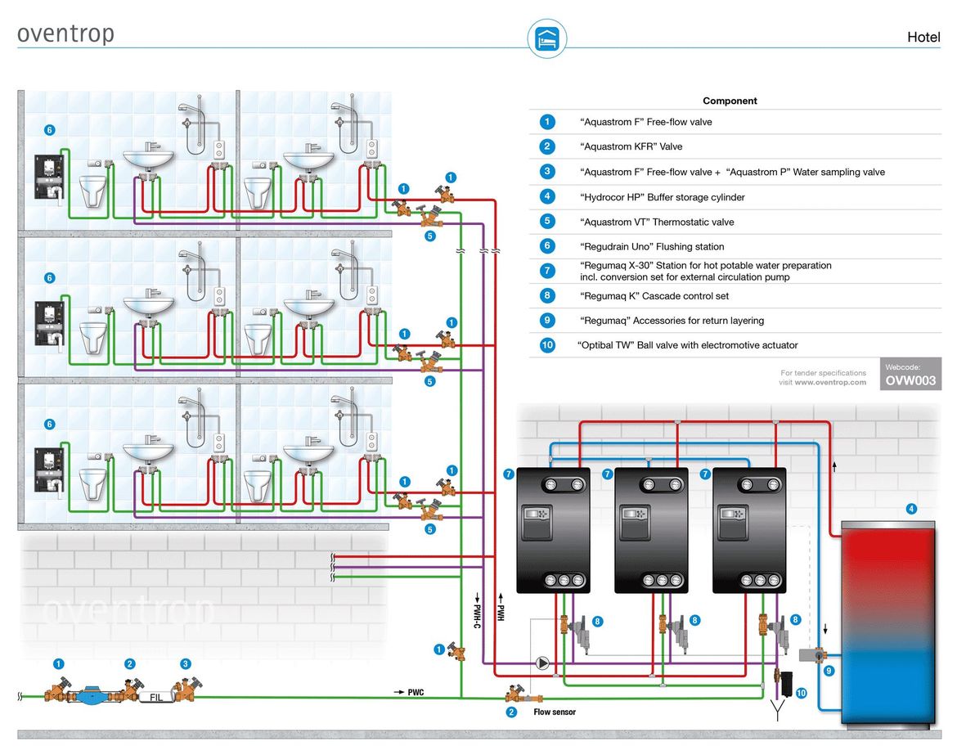Click the 'Optibal TW Ball valve' legend text
This screenshot has height=755, width=957.
point(687,345)
